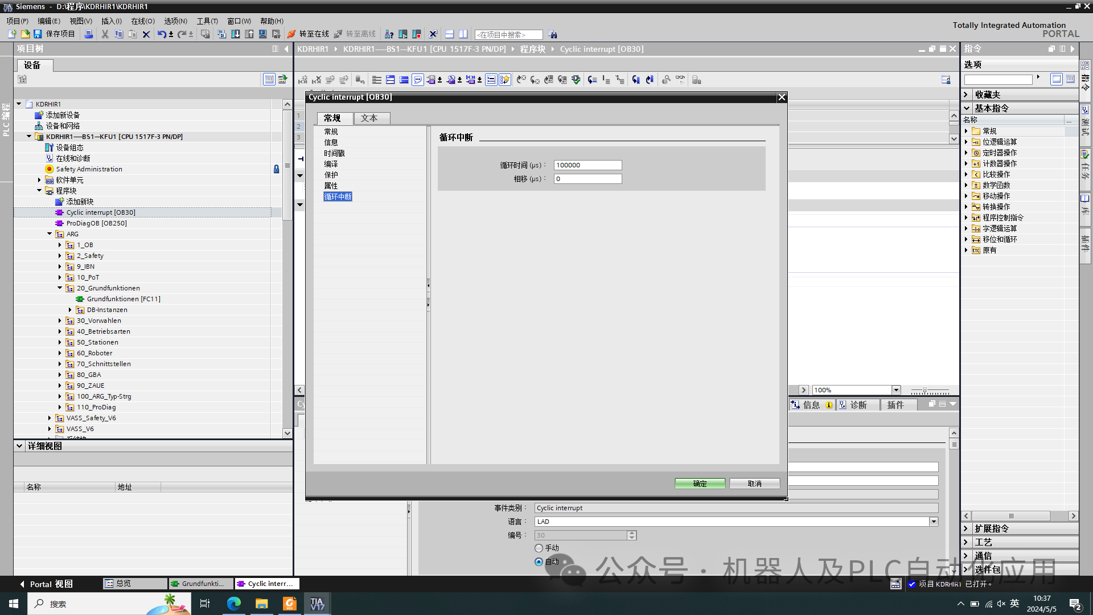Open Portal 视图
Image resolution: width=1093 pixels, height=615 pixels.
[46, 584]
